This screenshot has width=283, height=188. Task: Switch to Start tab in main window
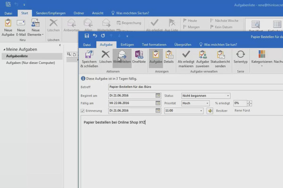click(25, 13)
